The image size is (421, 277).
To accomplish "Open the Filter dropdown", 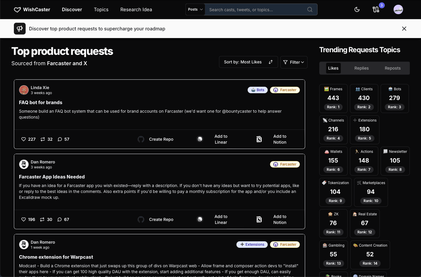I will 294,62.
